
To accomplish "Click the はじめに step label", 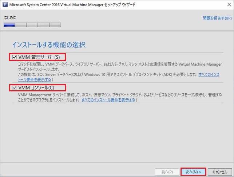I will (x=10, y=17).
